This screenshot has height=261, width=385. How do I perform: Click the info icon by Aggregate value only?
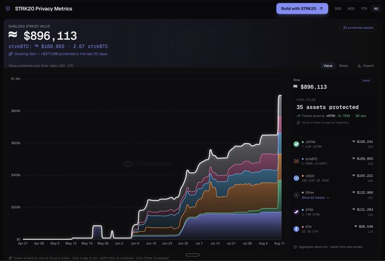[295, 247]
